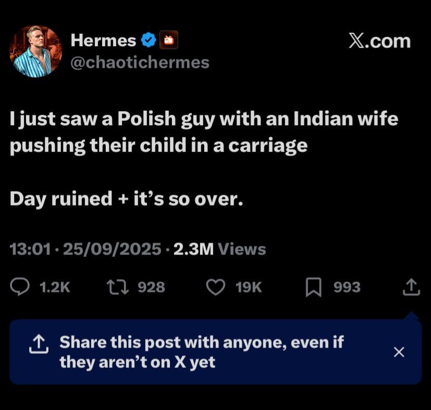The height and width of the screenshot is (410, 431).
Task: Bookmark the post with the bookmark icon
Action: point(314,287)
